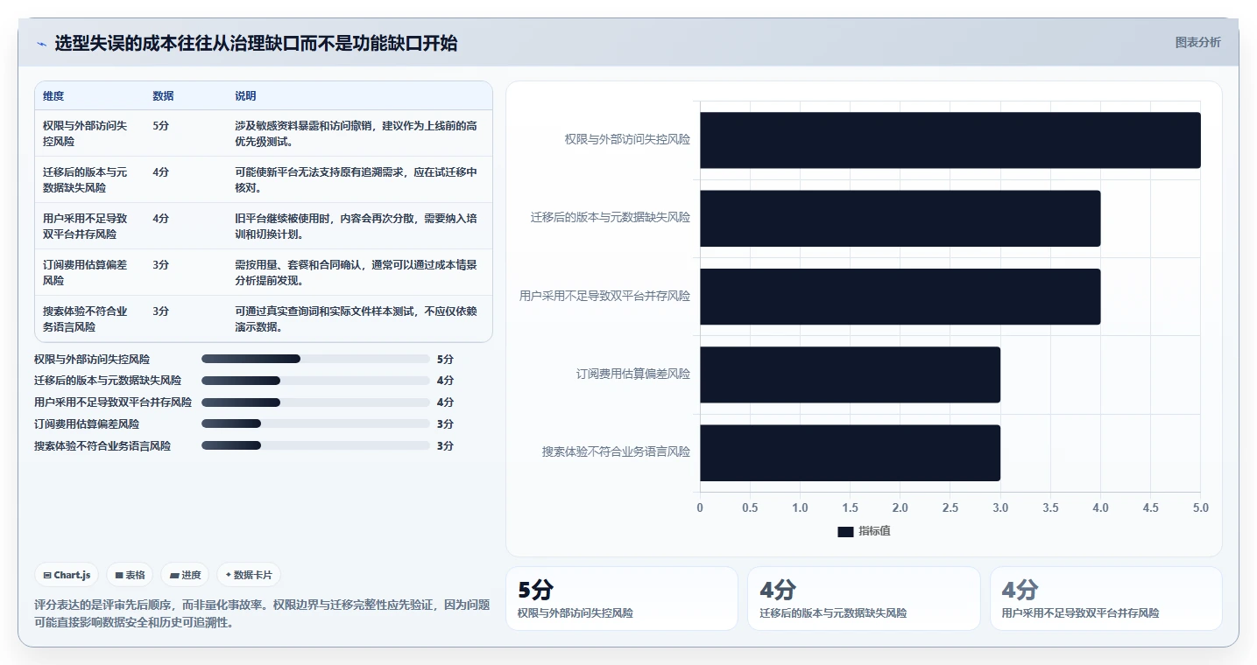
Task: Click the chart bar for 迁移后的版本与元数据缺失风险
Action: pos(900,218)
